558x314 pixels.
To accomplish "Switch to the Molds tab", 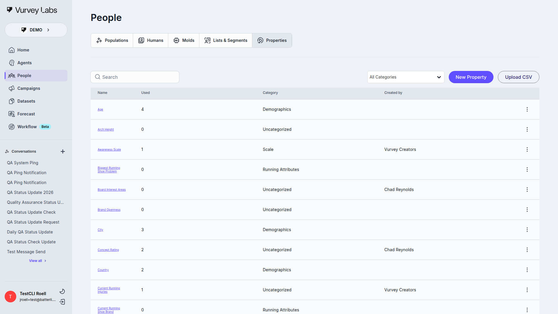I will pyautogui.click(x=184, y=40).
